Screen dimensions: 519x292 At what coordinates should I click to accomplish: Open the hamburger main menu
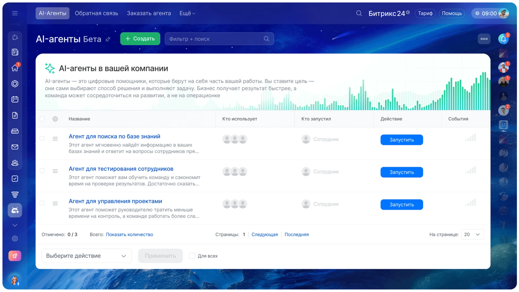point(15,13)
